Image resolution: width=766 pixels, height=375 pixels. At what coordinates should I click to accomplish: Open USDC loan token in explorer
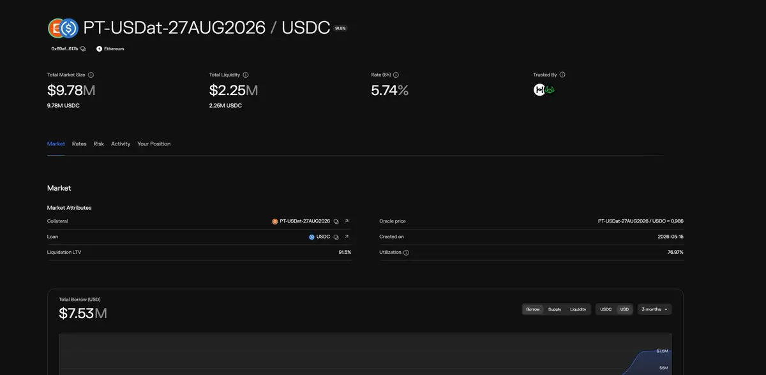347,237
